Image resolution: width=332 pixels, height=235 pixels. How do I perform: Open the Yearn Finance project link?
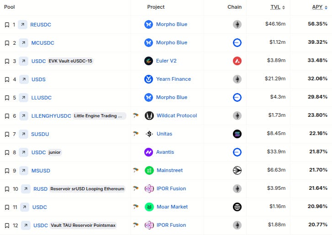(174, 79)
